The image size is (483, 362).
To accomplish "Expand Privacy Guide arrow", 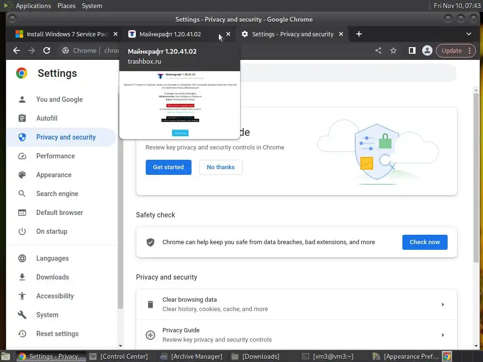I will tap(442, 335).
